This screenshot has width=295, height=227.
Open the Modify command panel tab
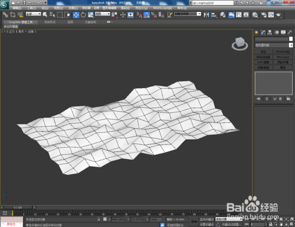[x=263, y=33]
